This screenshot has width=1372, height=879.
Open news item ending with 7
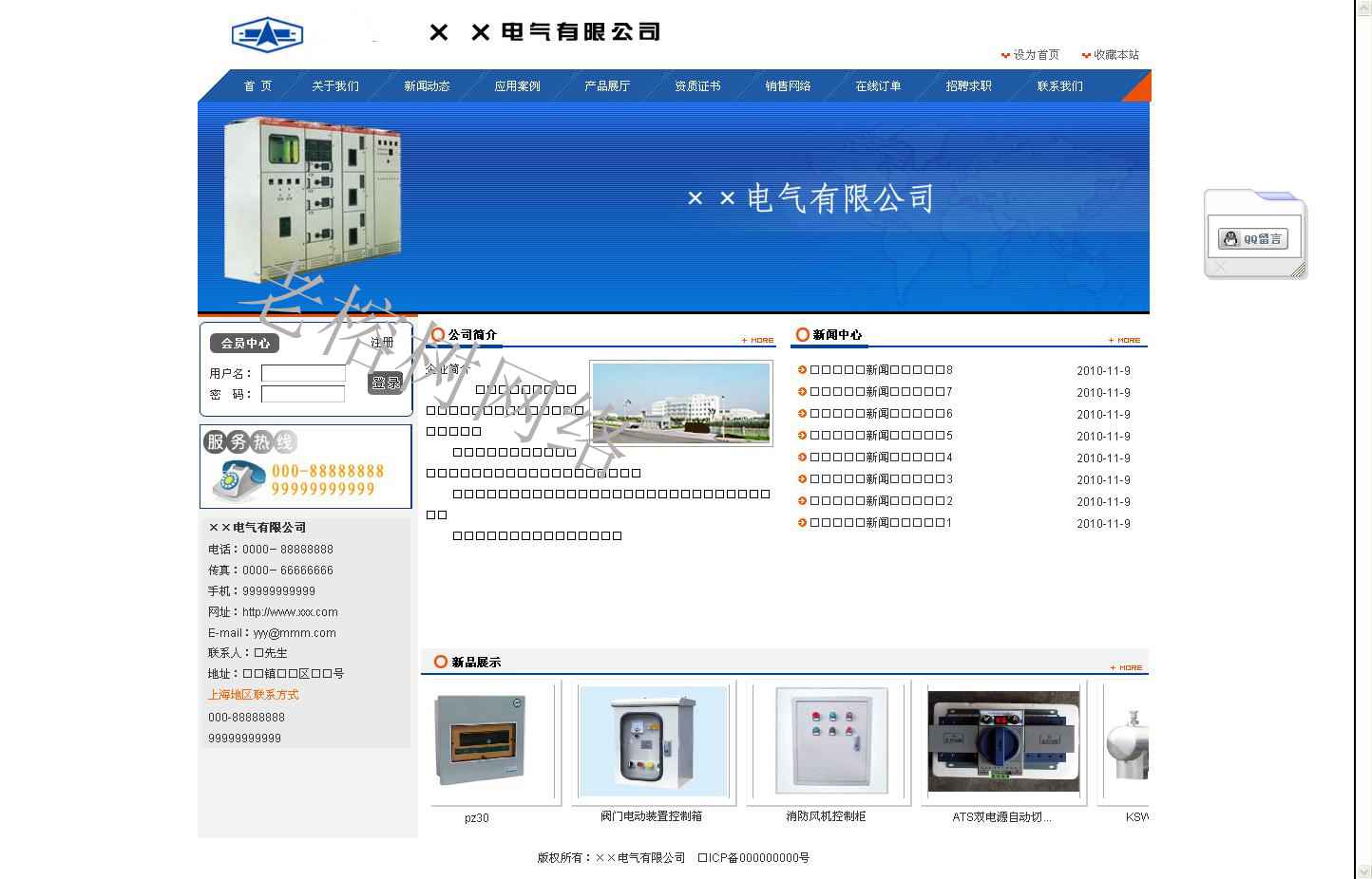(881, 392)
